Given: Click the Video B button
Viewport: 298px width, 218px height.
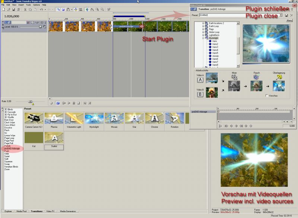Looking at the screenshot, I should [200, 94].
